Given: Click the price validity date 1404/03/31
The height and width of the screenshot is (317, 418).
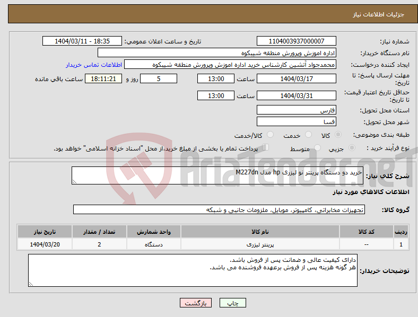Looking at the screenshot, I should click(296, 95).
